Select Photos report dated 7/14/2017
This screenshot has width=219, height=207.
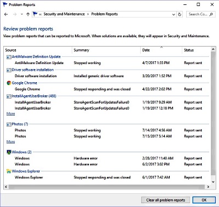[108, 130]
